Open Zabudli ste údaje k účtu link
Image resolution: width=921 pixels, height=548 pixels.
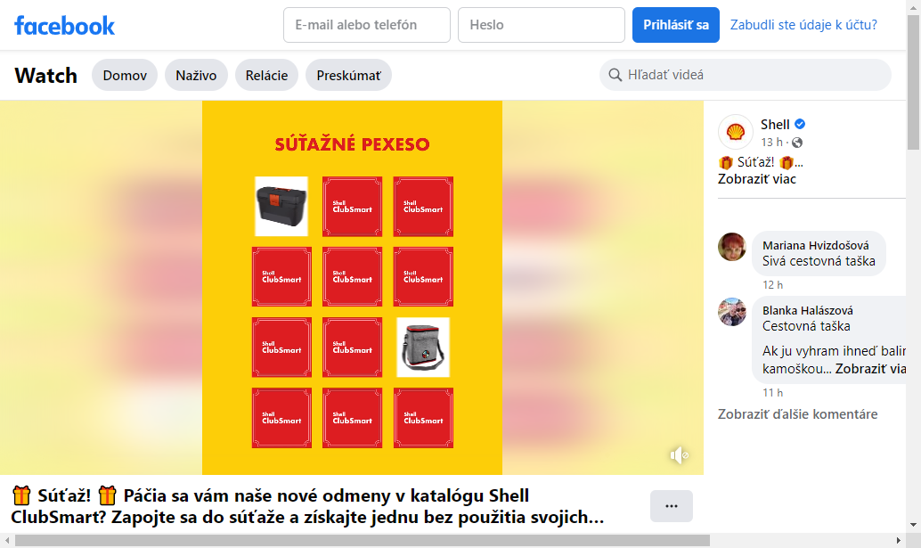pos(803,25)
